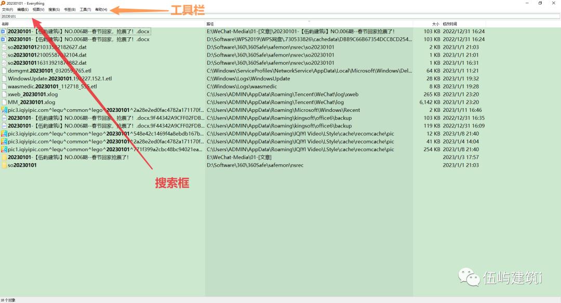Open the 书签(B) menu
This screenshot has height=303, width=561.
pyautogui.click(x=69, y=9)
